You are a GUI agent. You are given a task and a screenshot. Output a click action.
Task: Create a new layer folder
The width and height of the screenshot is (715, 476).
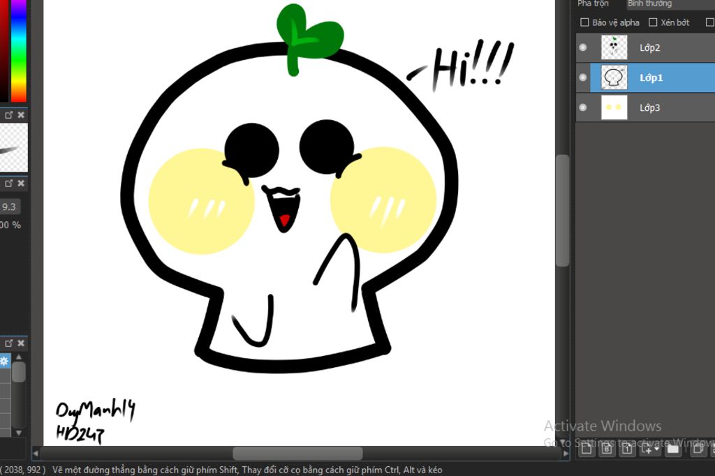pos(673,449)
